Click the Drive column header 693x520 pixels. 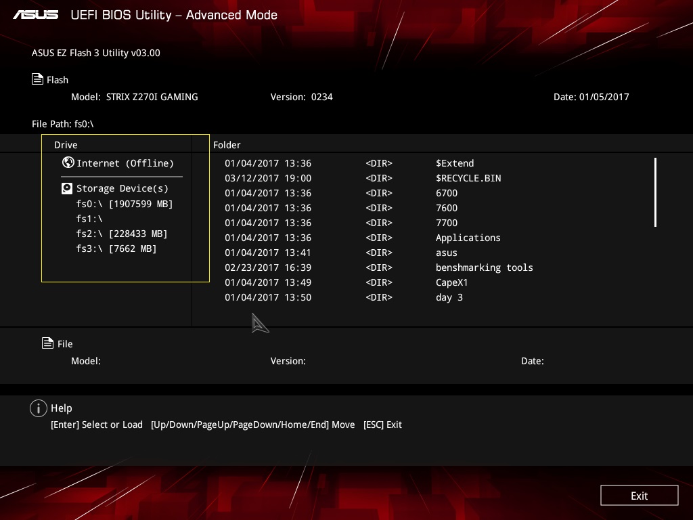click(66, 145)
